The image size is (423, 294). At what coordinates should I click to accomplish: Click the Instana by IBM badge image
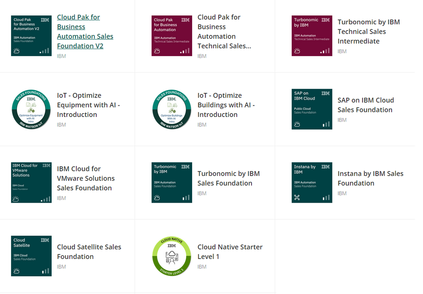312,183
